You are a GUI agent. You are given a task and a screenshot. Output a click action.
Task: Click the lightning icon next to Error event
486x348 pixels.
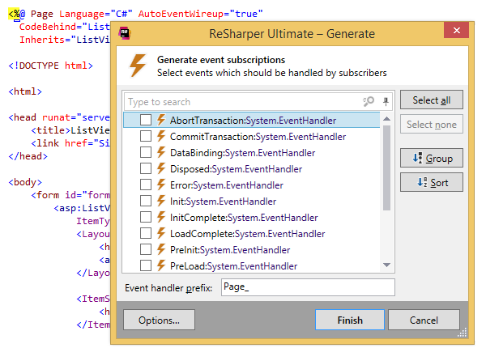click(x=161, y=185)
